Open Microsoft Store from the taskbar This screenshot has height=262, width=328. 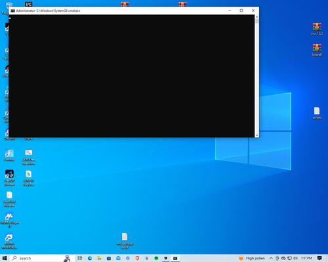[x=109, y=258]
